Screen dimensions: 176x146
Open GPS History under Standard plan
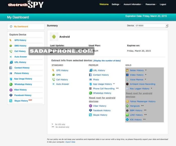62,70
